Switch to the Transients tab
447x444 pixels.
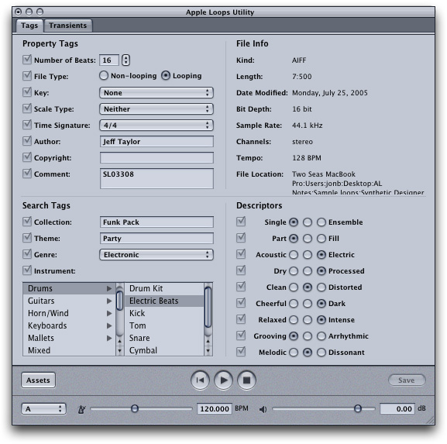(x=68, y=26)
